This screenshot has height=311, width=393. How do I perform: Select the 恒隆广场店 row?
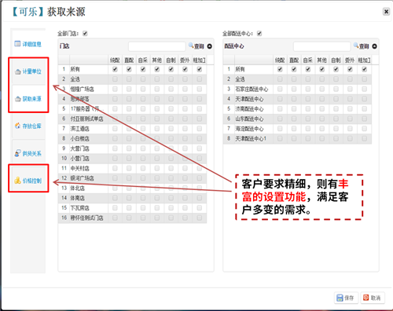[x=132, y=89]
